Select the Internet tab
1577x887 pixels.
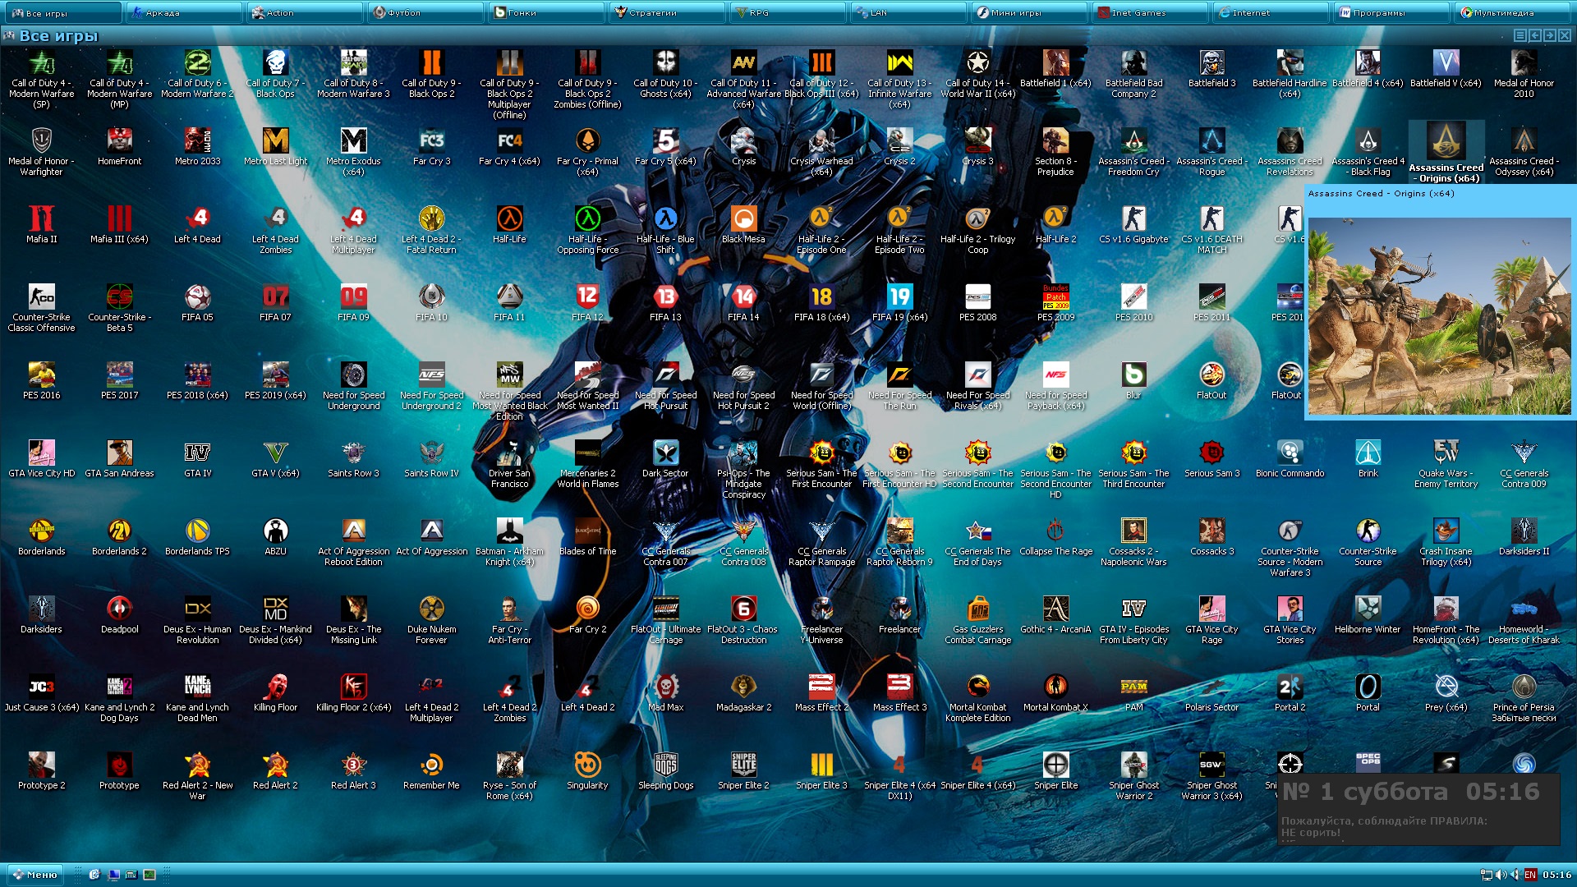click(1269, 12)
